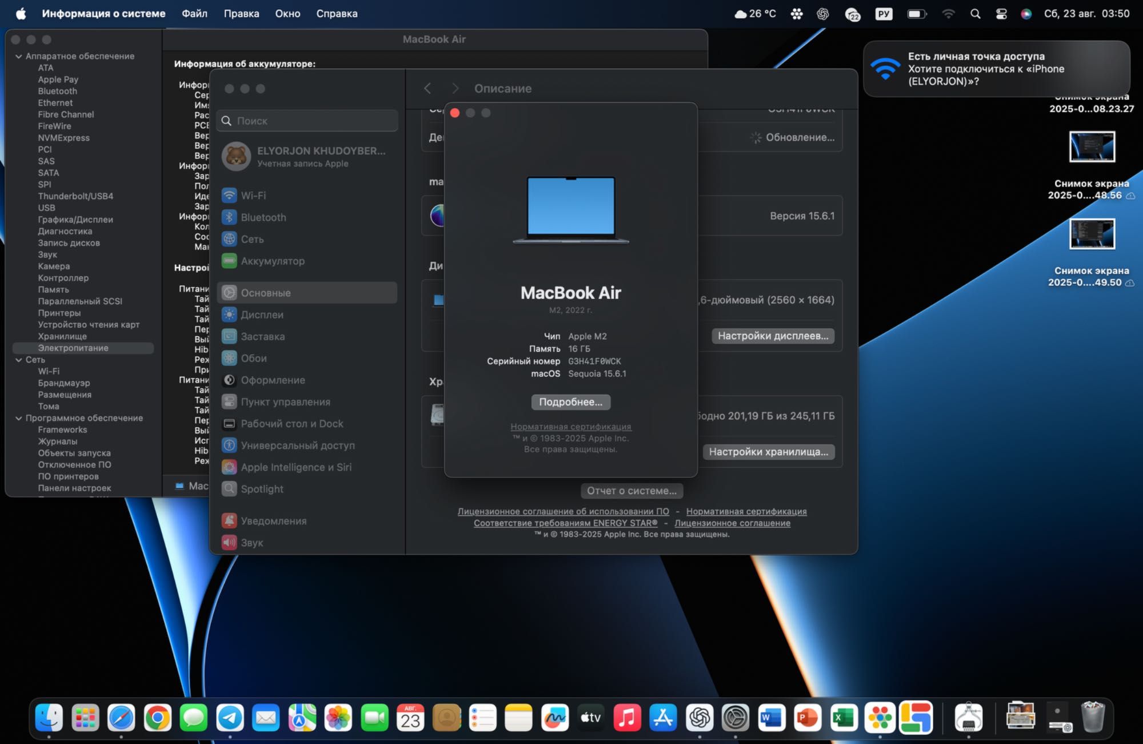The height and width of the screenshot is (744, 1143).
Task: Open weather 26 °C menu bar item
Action: coord(755,14)
